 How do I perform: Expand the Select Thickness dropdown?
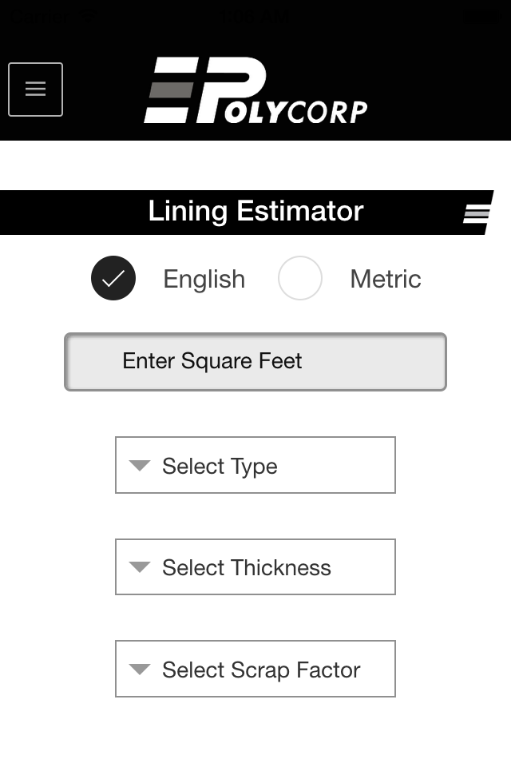(x=255, y=567)
